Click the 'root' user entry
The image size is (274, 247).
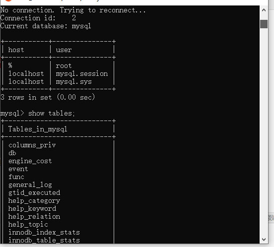pos(64,66)
